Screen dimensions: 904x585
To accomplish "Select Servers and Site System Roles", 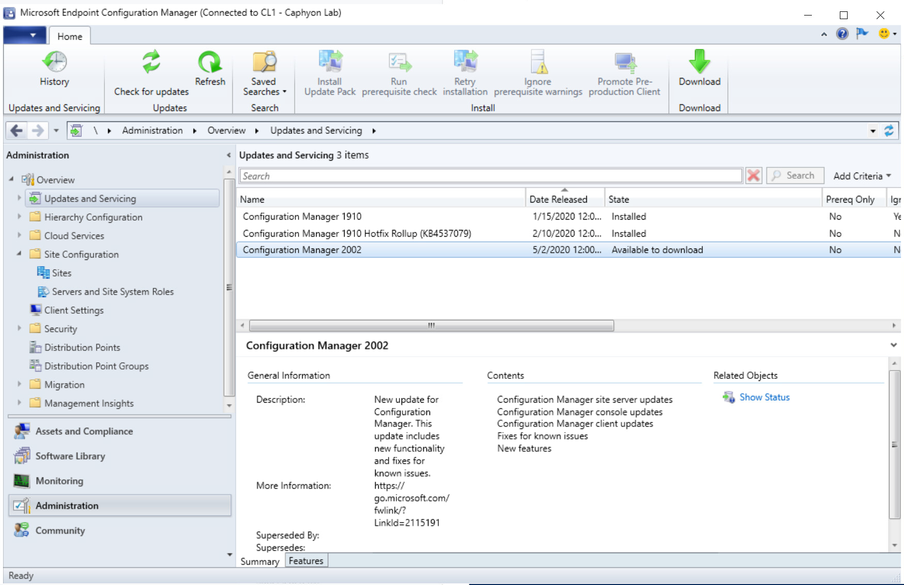I will point(106,291).
